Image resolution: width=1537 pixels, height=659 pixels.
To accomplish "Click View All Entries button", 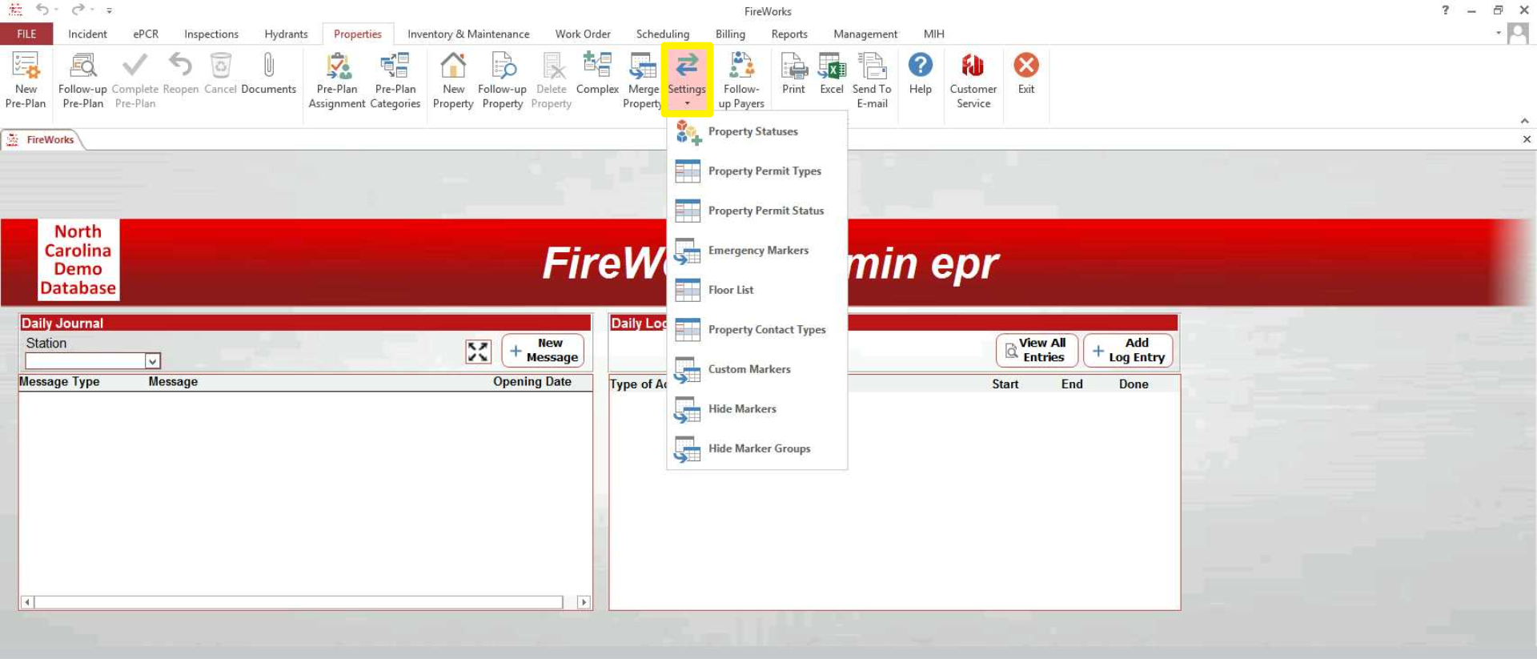I will coord(1037,350).
